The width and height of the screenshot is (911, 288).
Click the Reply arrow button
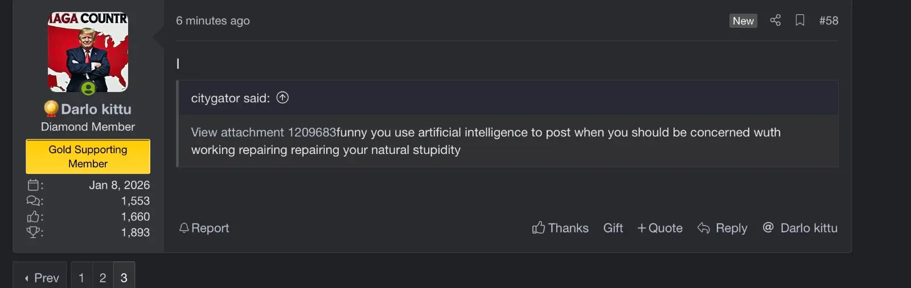[723, 228]
